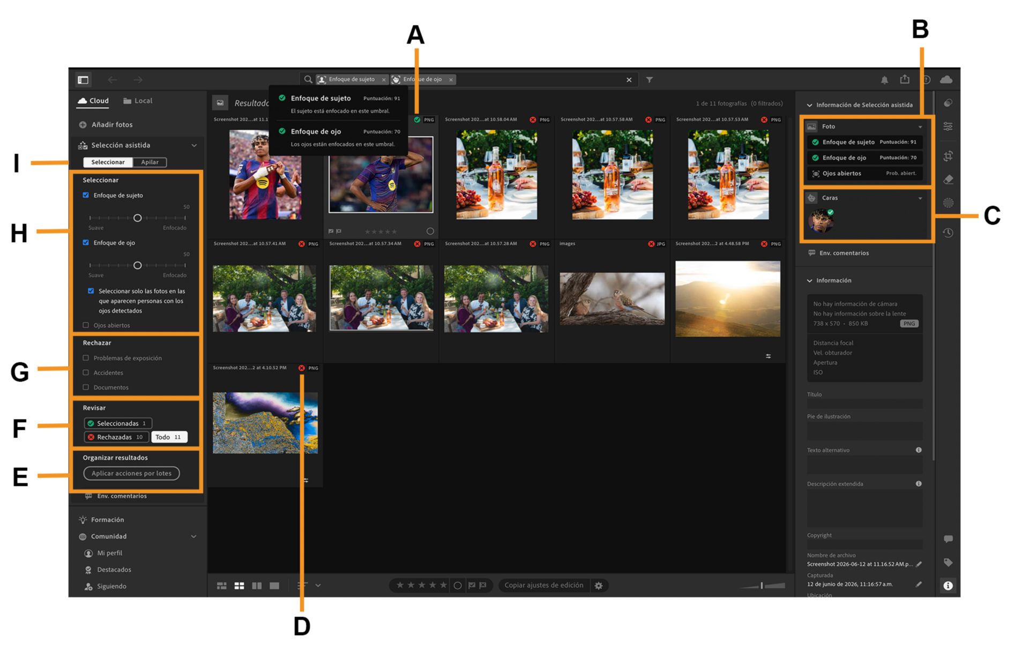Go back with the left arrow
The image size is (1029, 665).
[x=112, y=80]
